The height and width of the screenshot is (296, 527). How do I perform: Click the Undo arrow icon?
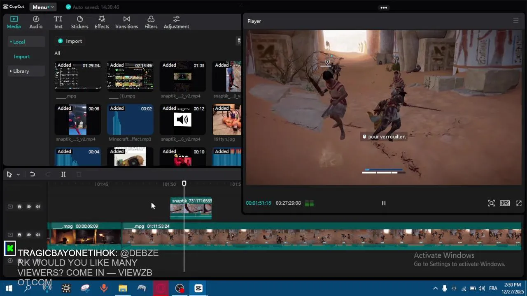pyautogui.click(x=33, y=174)
